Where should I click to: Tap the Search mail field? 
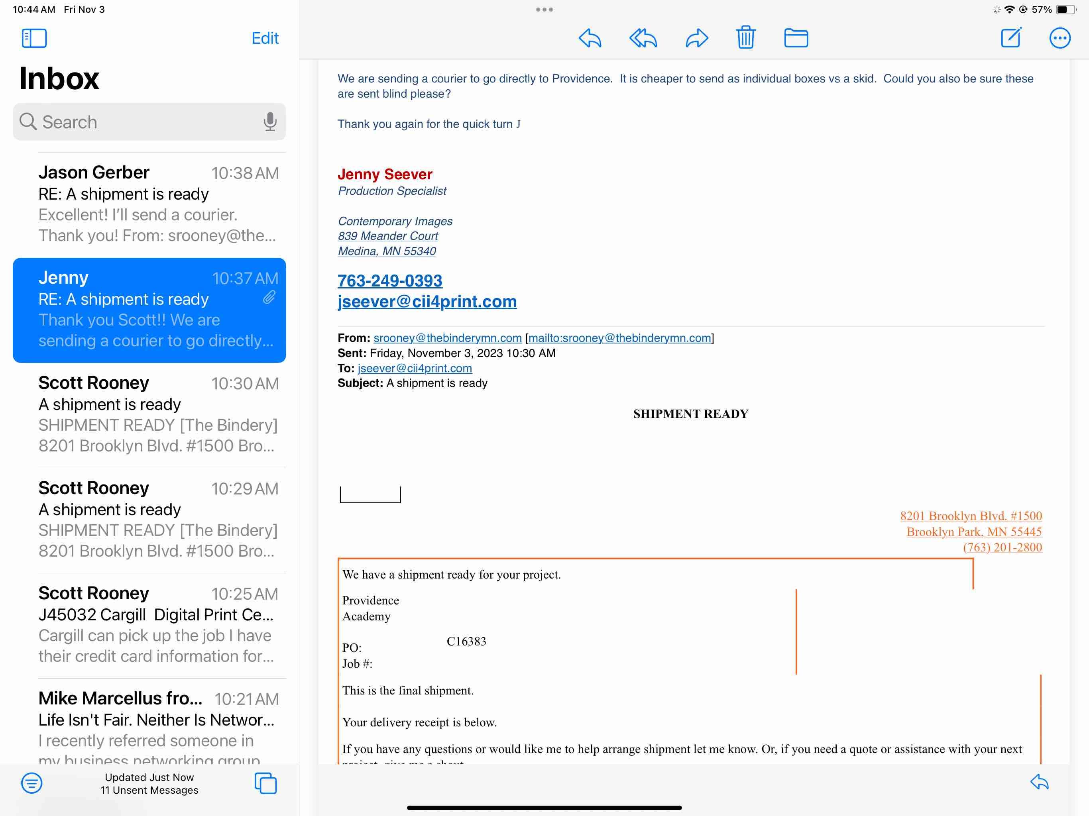[x=143, y=122]
